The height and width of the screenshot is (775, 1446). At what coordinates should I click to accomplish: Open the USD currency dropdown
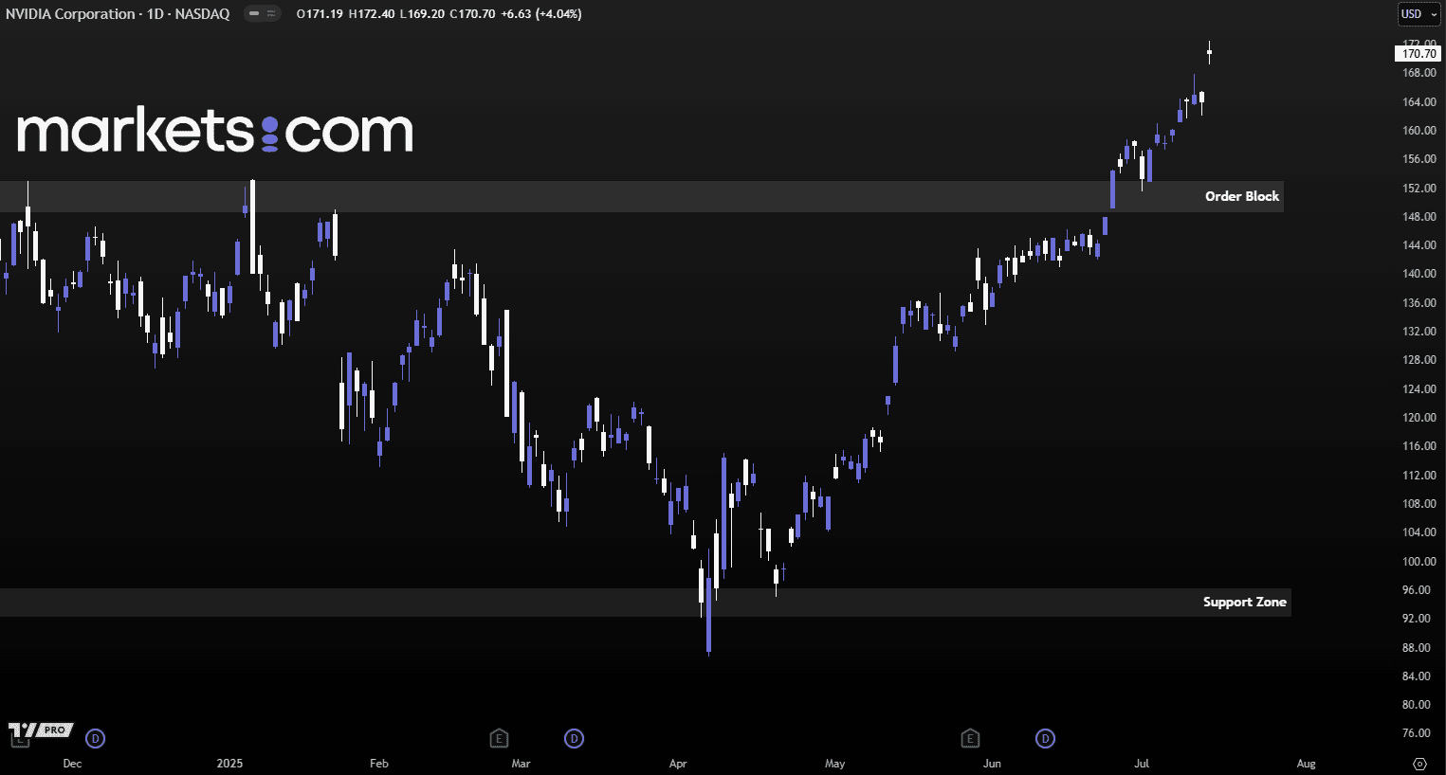[x=1418, y=14]
